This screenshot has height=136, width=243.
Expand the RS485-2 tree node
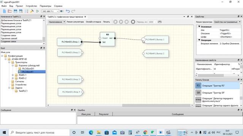13,78
